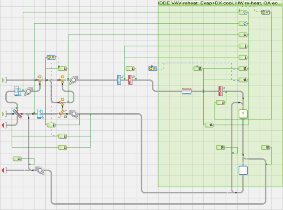The width and height of the screenshot is (283, 210).
Task: Select the exhaust fan on the bottom duct
Action: click(x=39, y=170)
